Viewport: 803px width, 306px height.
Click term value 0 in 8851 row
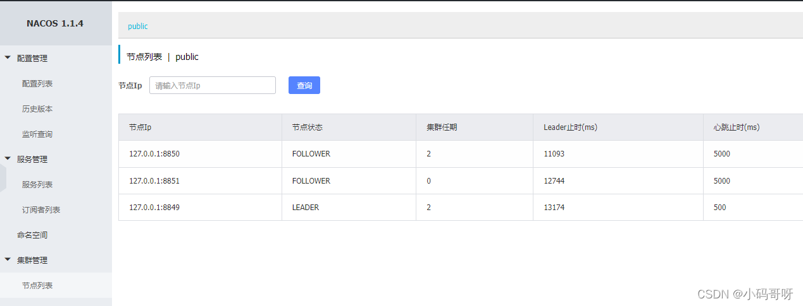(x=429, y=181)
